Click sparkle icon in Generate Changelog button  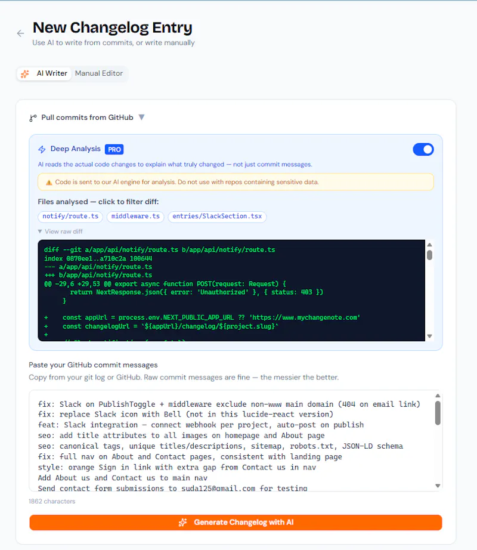pos(182,523)
